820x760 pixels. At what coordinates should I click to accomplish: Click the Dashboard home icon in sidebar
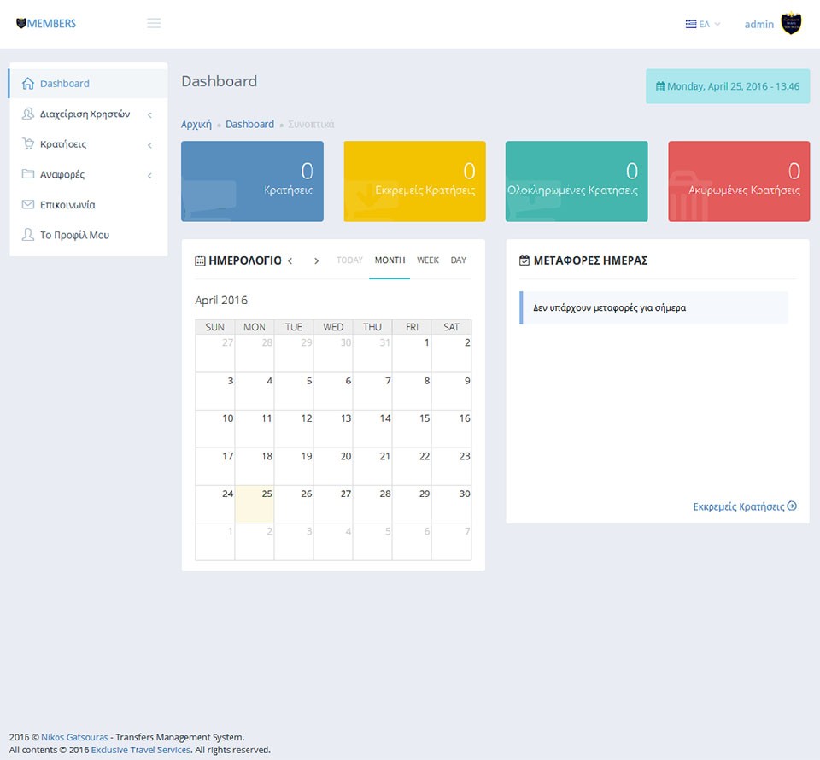coord(28,84)
